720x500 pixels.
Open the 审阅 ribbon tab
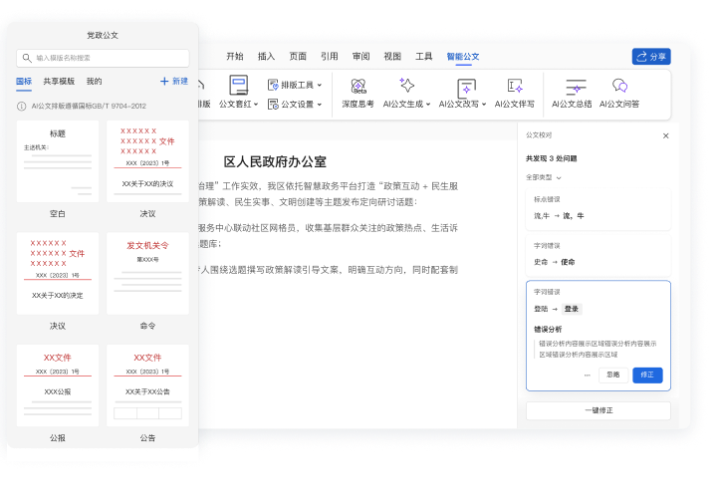pyautogui.click(x=360, y=57)
